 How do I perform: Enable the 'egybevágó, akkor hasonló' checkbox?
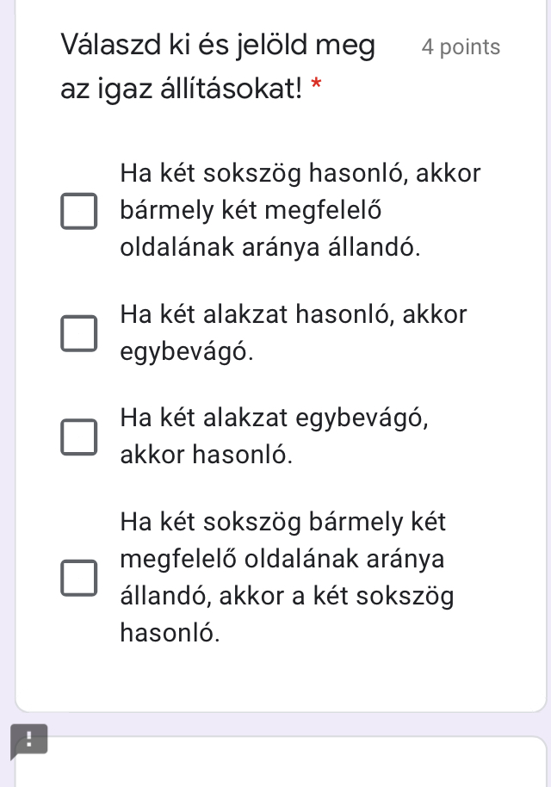click(77, 437)
